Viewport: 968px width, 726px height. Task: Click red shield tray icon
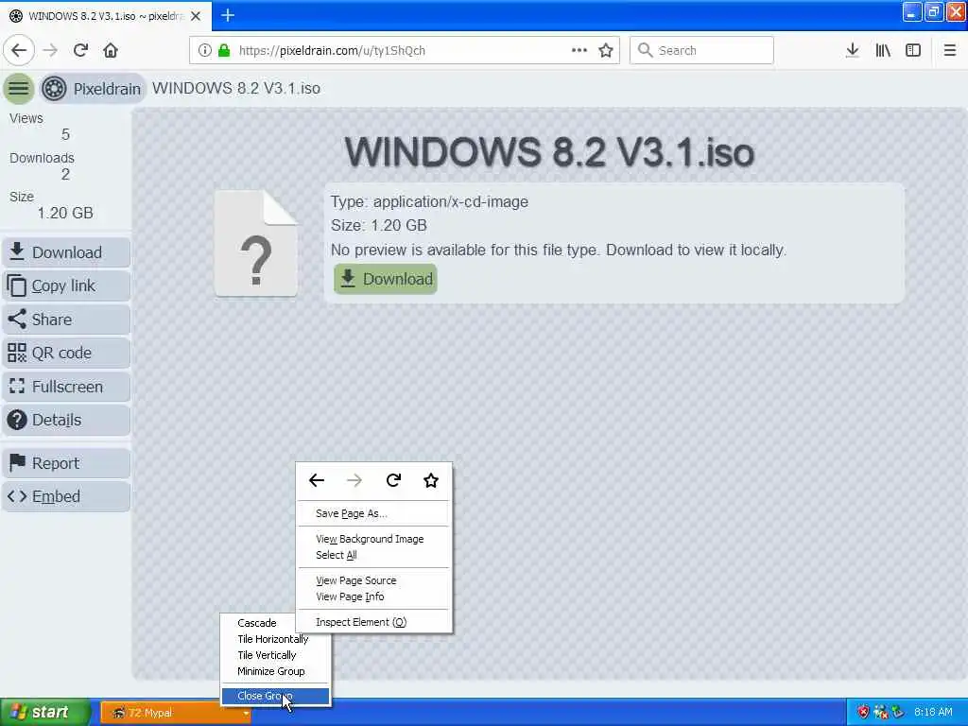(863, 713)
